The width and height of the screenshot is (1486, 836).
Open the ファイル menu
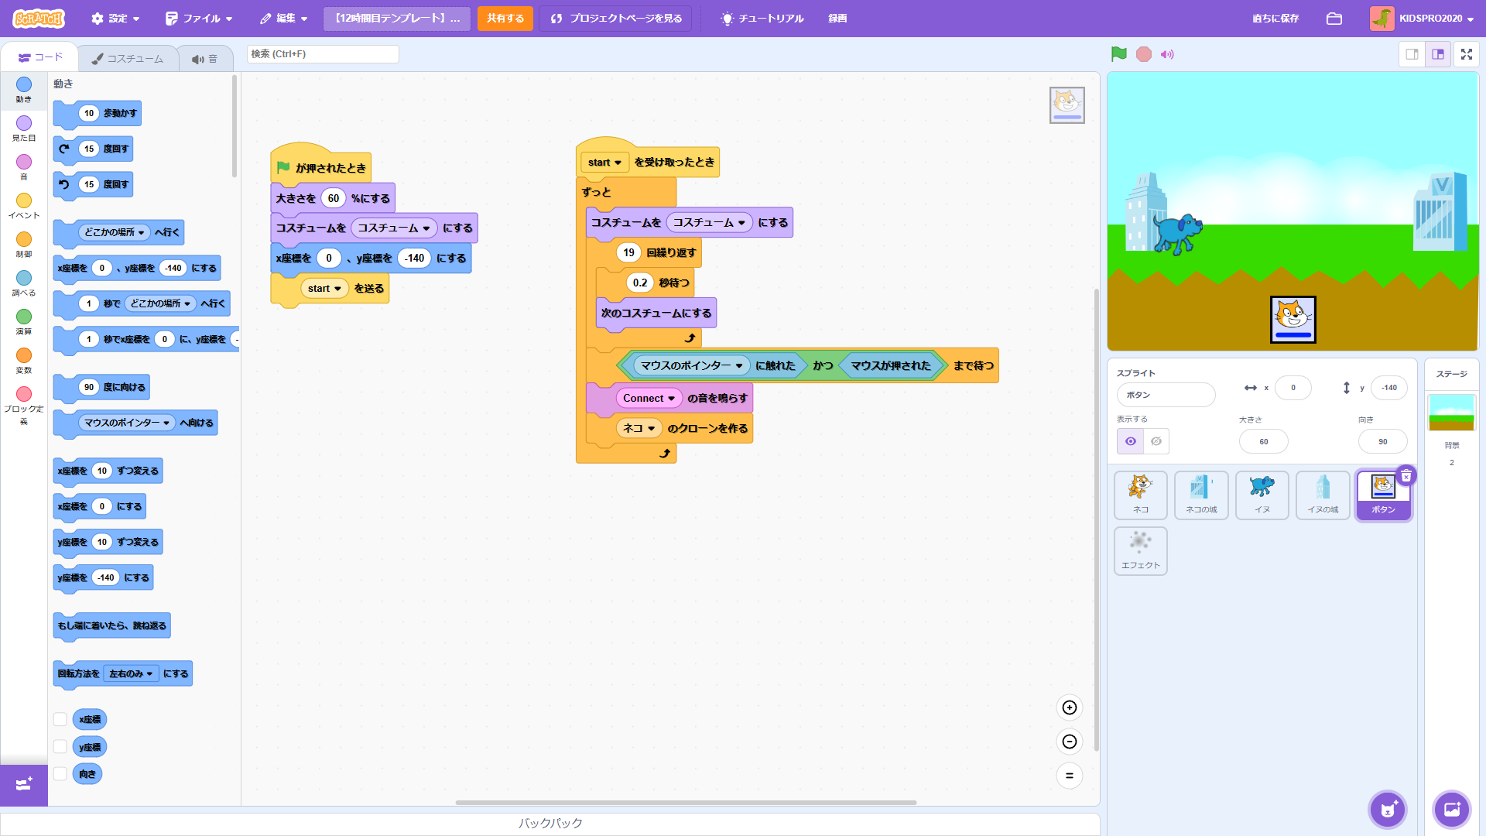[x=199, y=19]
